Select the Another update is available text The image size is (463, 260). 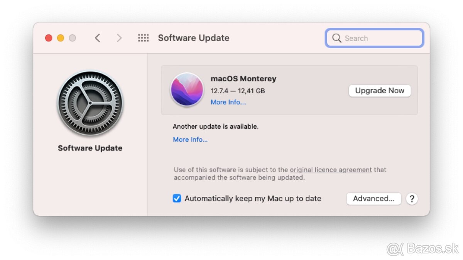(x=216, y=126)
